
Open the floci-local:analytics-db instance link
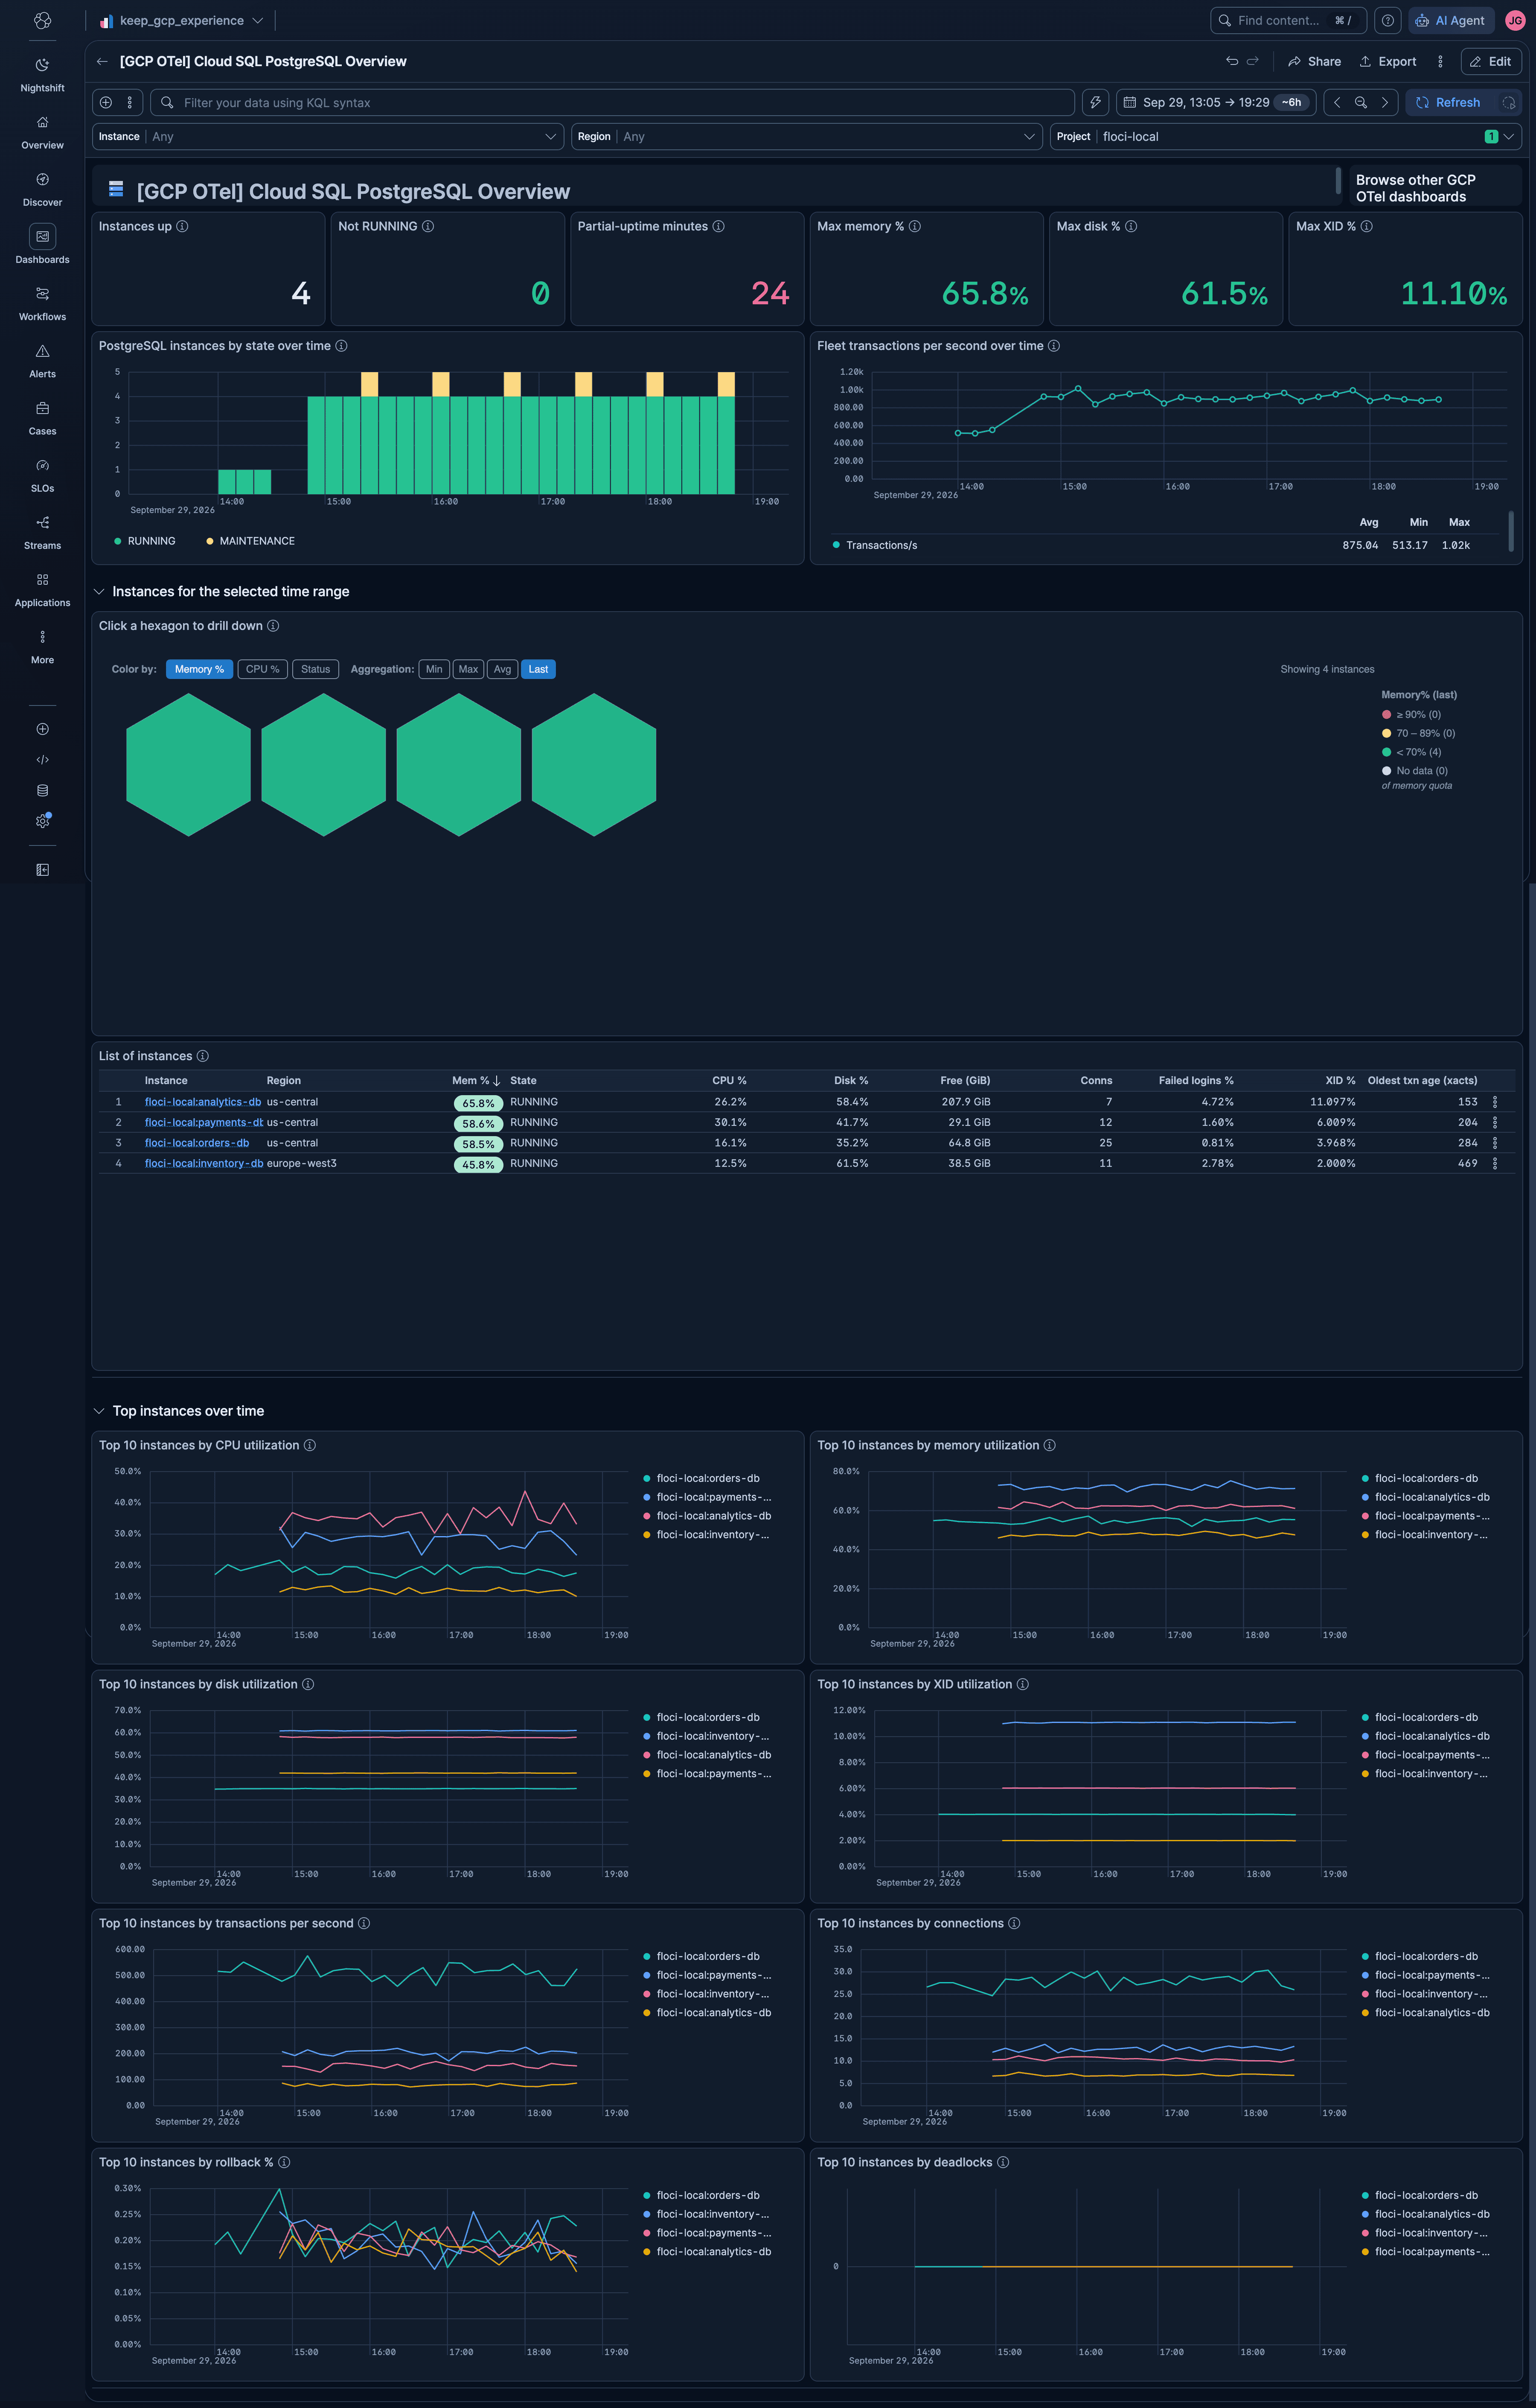203,1102
